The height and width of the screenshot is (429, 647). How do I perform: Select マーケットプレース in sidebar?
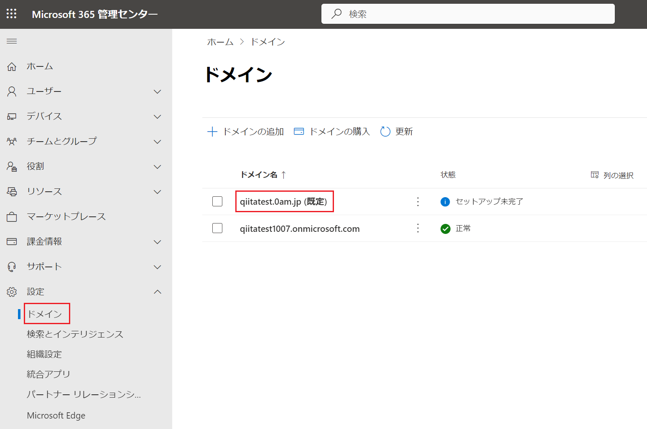66,217
